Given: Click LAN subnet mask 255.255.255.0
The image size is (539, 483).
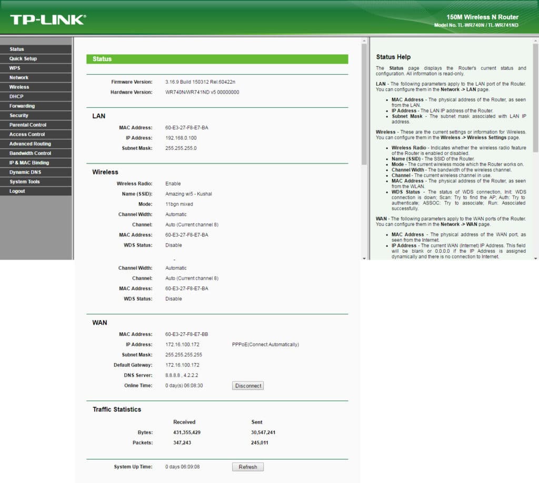Looking at the screenshot, I should pyautogui.click(x=181, y=148).
